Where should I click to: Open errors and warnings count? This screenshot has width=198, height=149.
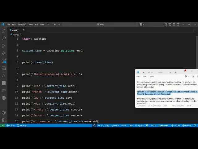pyautogui.click(x=10, y=125)
